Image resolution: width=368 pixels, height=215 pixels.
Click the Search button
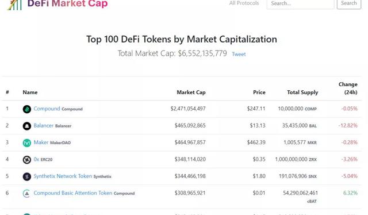click(349, 4)
